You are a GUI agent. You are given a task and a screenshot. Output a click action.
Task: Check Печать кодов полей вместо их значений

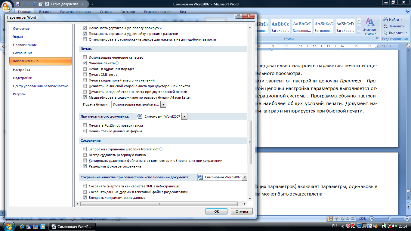coord(85,80)
